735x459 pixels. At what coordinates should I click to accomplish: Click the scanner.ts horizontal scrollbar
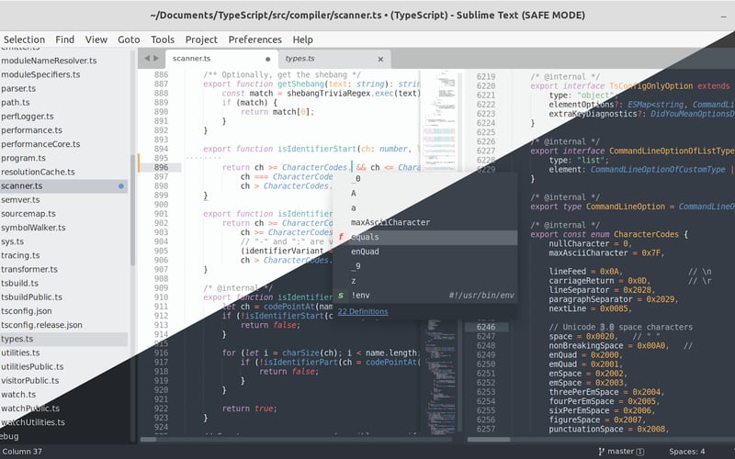coord(149,440)
